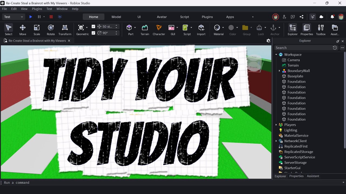Open the Assistant sparkle icon
The width and height of the screenshot is (346, 194).
point(313,17)
